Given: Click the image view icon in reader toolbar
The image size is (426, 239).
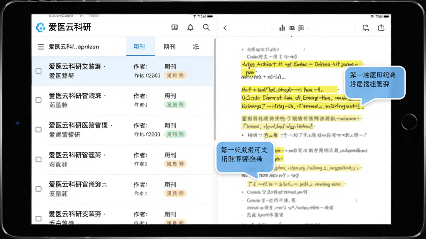Looking at the screenshot, I should click(x=292, y=28).
